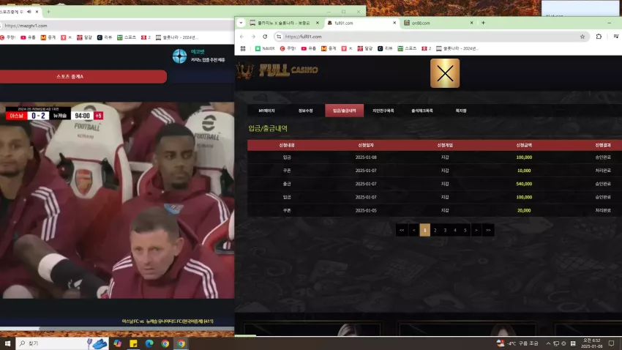Screen dimensions: 622x350
Task: Bookmark full91.com with the star icon
Action: tap(582, 37)
